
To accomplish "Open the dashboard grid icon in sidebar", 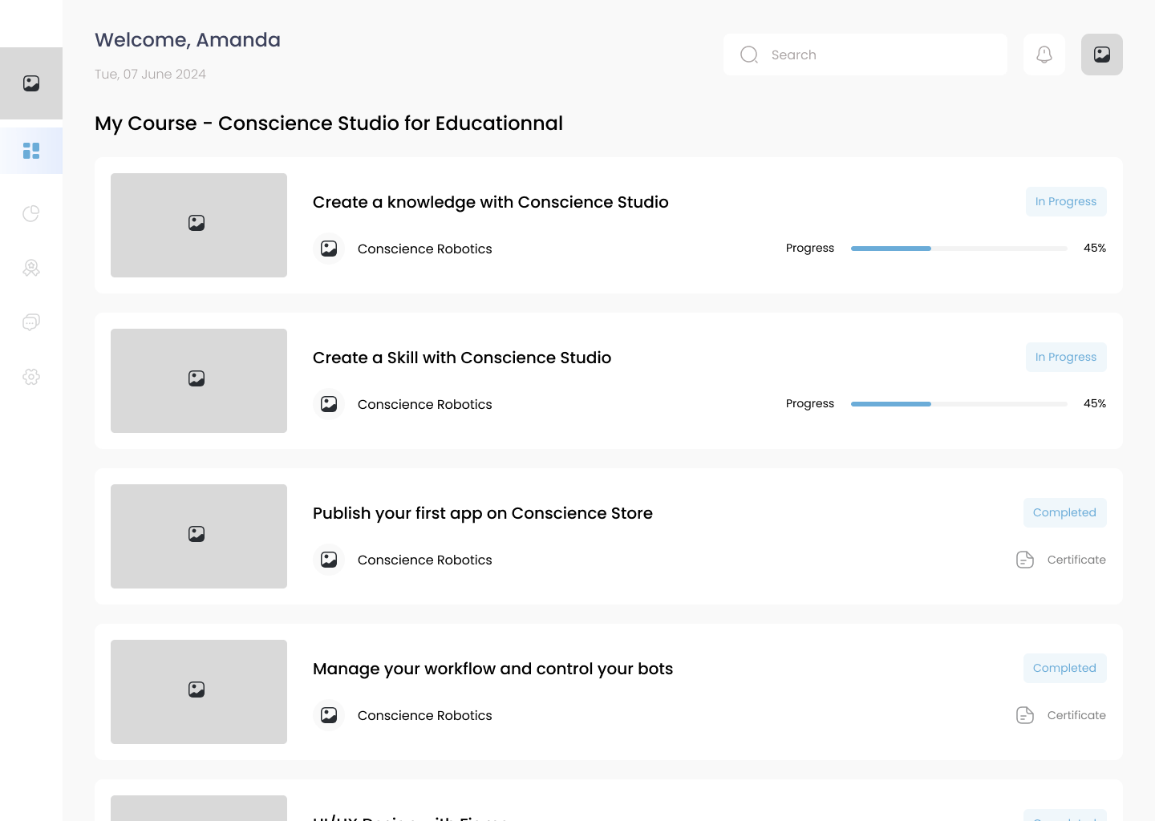I will pyautogui.click(x=31, y=151).
